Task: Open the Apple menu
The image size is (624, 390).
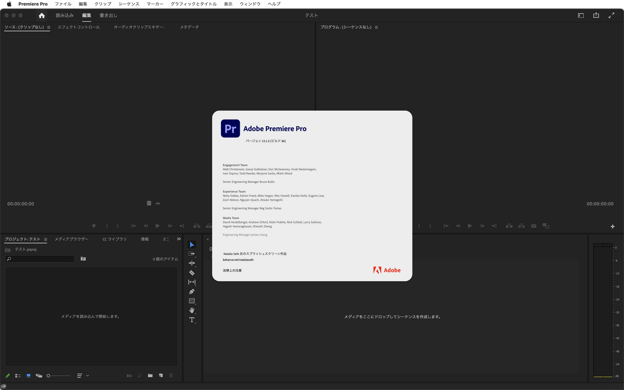Action: 9,4
